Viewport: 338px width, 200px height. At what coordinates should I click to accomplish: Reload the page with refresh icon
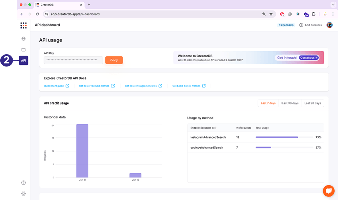[37, 14]
